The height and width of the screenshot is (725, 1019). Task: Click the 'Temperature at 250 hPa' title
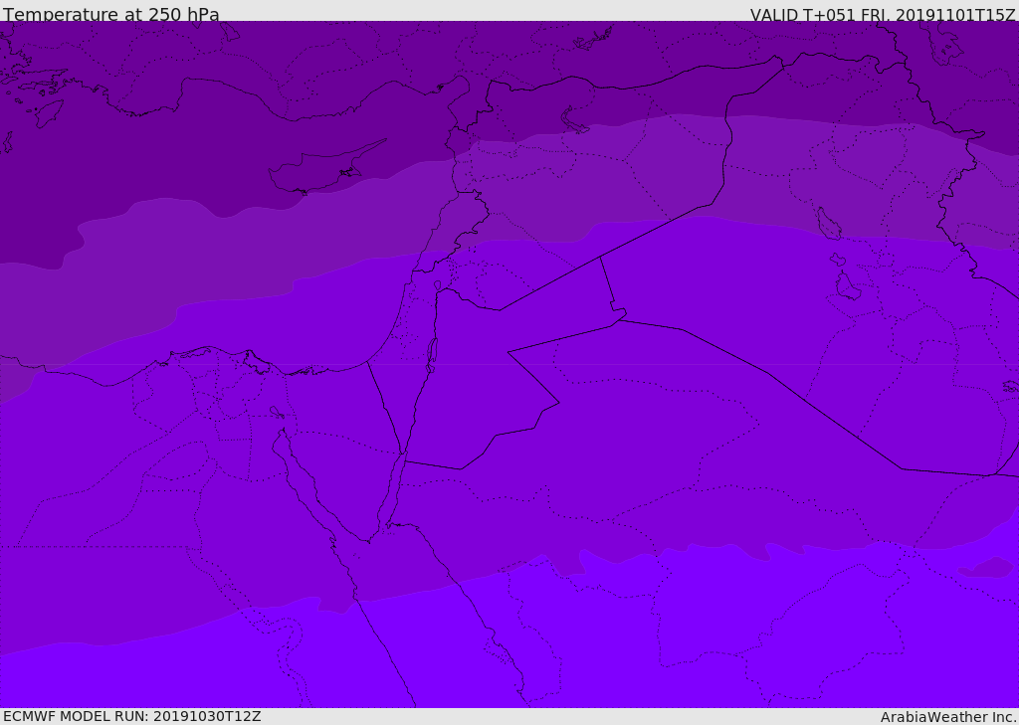111,14
